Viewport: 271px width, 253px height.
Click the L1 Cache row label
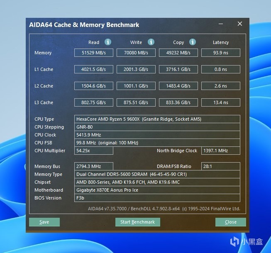44,69
